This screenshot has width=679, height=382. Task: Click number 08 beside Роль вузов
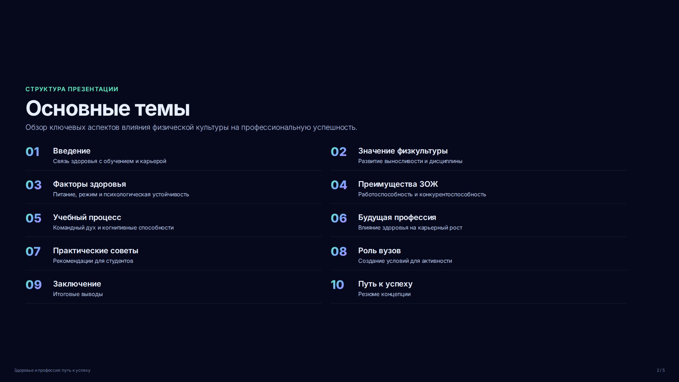click(x=339, y=251)
